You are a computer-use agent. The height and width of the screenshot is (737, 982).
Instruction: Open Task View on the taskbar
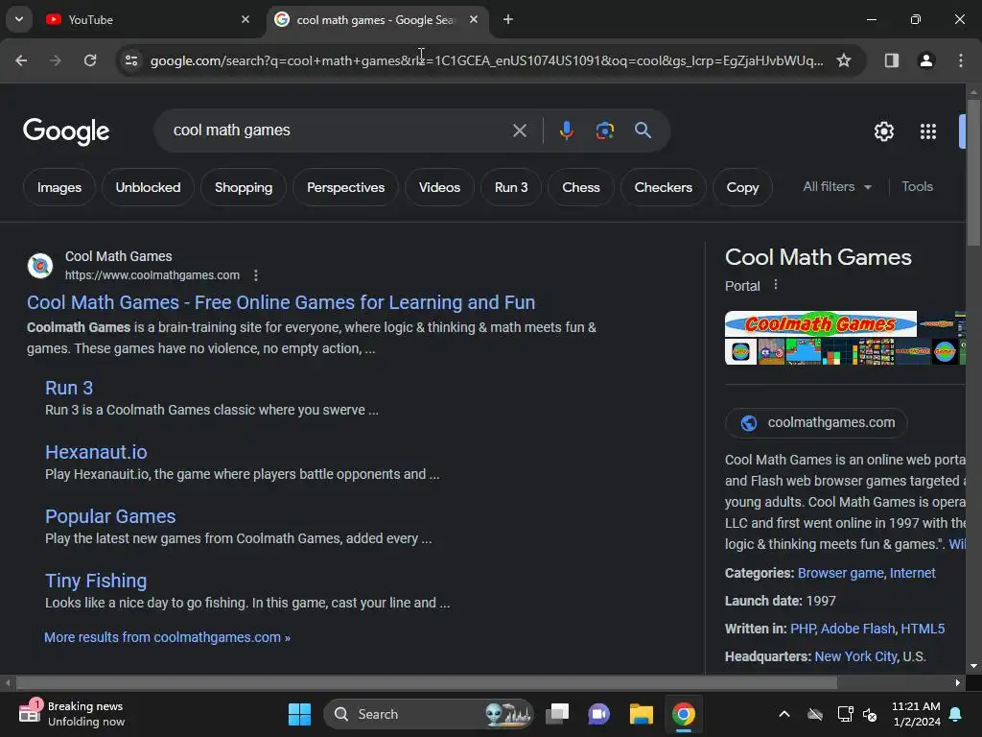[557, 714]
